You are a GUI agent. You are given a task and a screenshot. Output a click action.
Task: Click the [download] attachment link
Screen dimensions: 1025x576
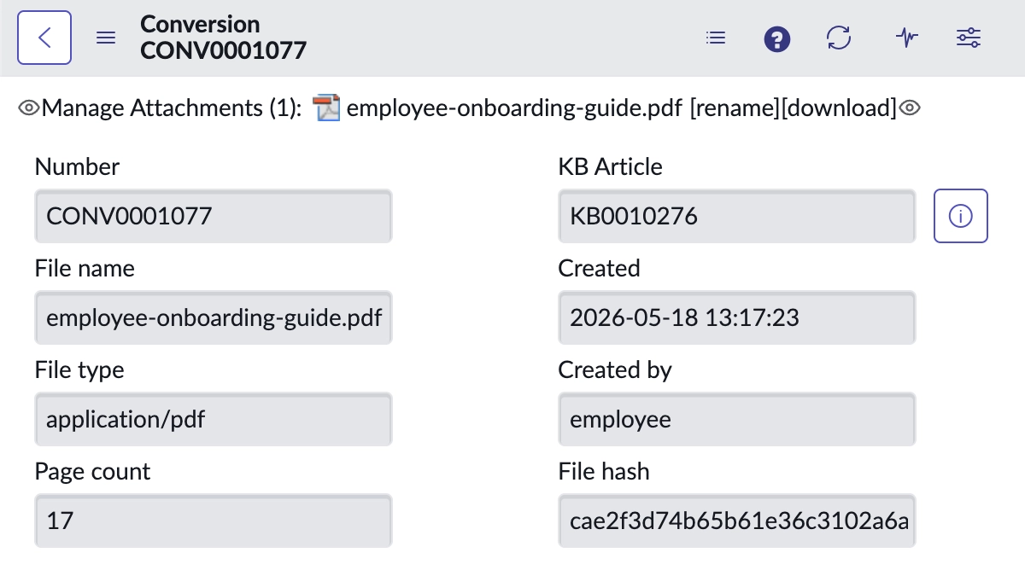[x=839, y=108]
